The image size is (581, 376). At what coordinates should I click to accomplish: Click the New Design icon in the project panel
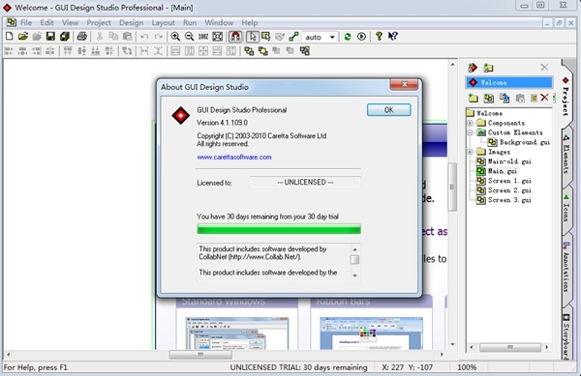(x=489, y=98)
